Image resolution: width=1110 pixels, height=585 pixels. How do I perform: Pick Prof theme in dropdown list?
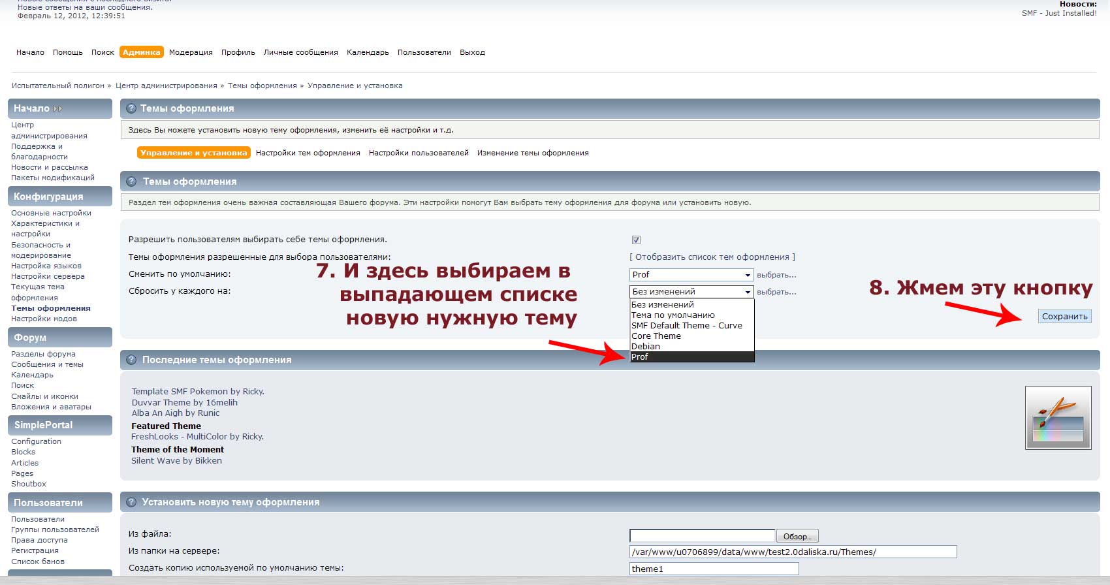[x=691, y=357]
